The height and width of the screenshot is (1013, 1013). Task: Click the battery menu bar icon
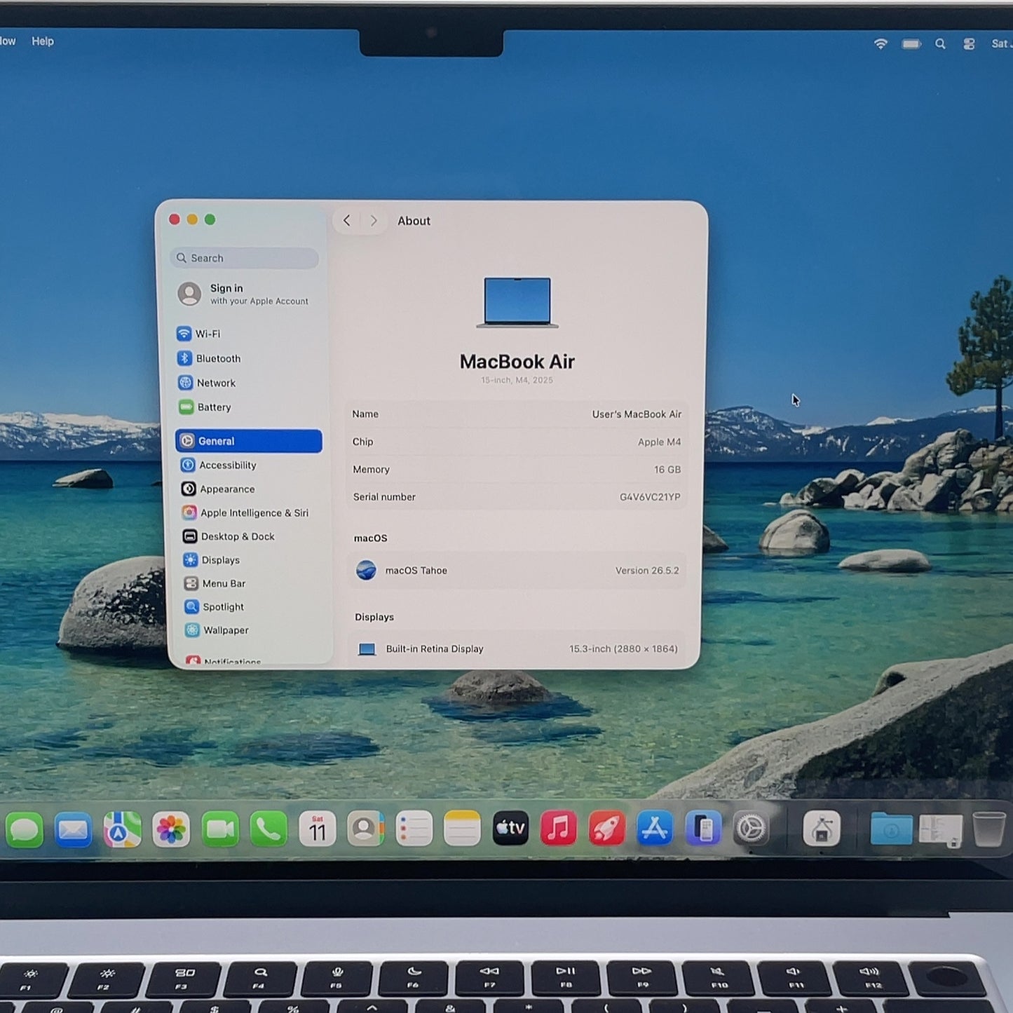tap(911, 44)
